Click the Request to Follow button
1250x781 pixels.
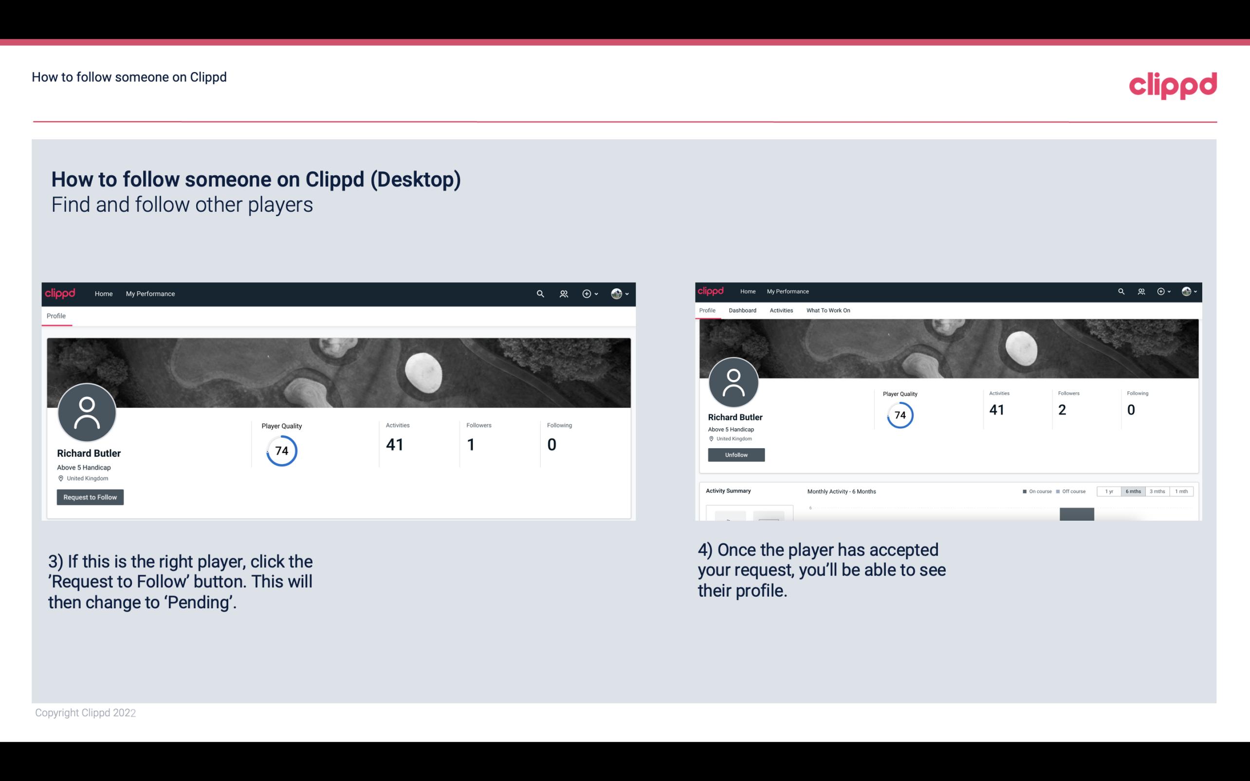[90, 497]
